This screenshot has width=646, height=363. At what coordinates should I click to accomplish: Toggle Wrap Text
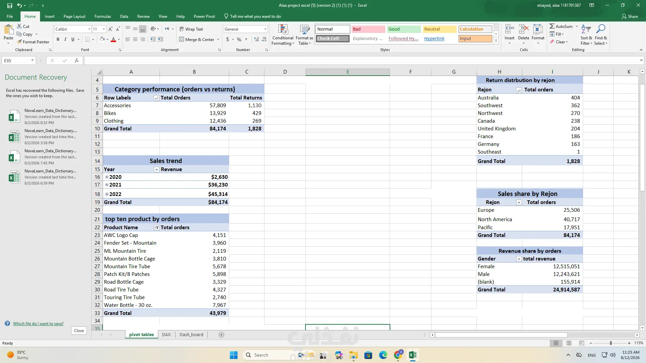pyautogui.click(x=191, y=29)
